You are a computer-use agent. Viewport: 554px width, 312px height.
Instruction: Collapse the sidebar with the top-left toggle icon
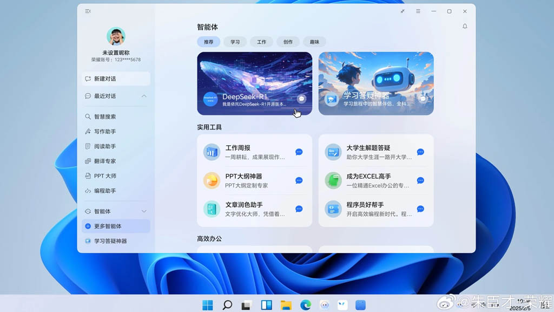(88, 11)
